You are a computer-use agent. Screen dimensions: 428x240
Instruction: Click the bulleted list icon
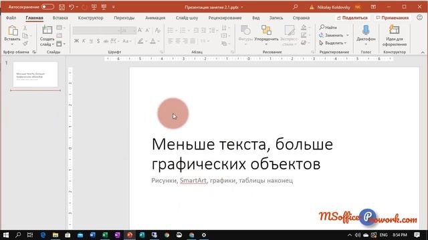[171, 30]
